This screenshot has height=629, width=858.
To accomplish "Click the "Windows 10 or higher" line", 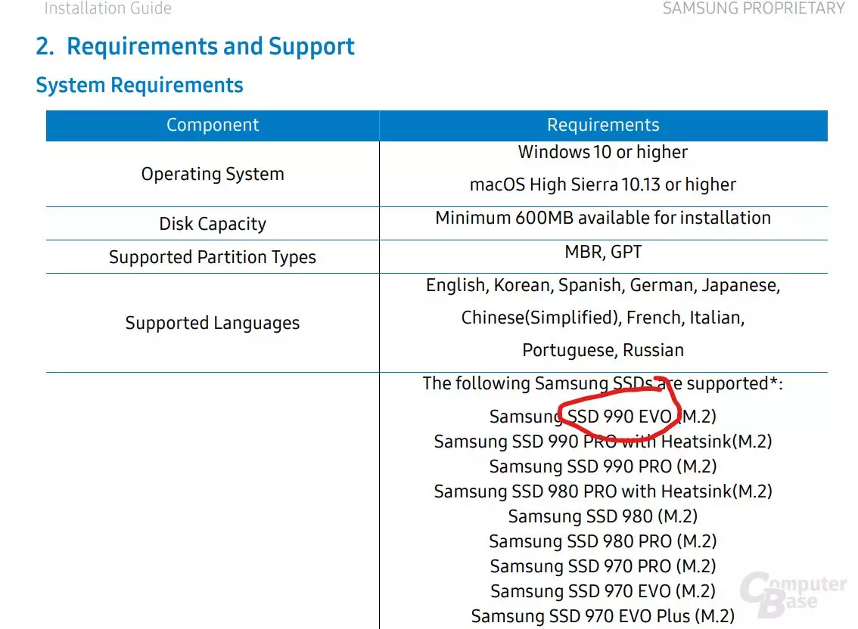I will [x=603, y=152].
